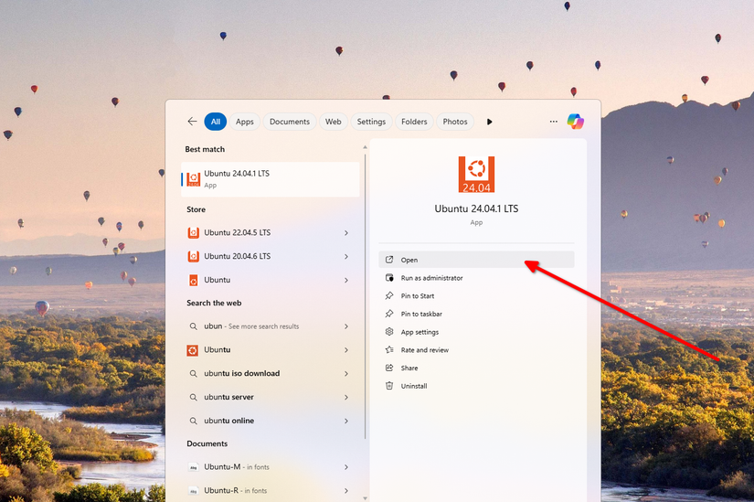Choose Run as administrator

coord(431,278)
